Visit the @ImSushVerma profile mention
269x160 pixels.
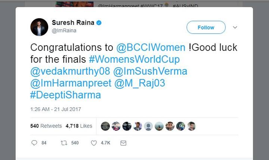click(x=150, y=71)
